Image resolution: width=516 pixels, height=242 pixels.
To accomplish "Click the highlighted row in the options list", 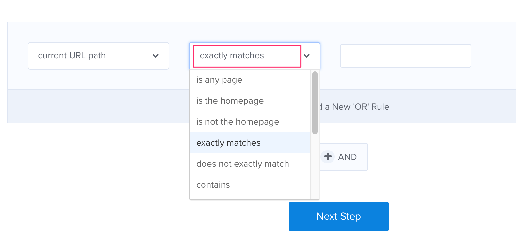I will tap(249, 143).
